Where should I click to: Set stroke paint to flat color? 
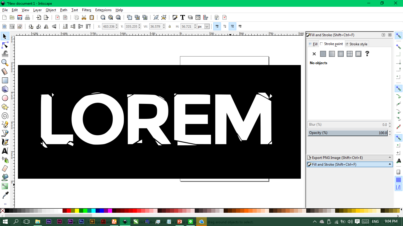tap(323, 54)
